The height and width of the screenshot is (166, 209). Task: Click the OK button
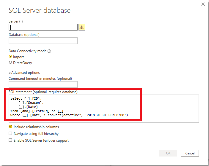click(168, 153)
